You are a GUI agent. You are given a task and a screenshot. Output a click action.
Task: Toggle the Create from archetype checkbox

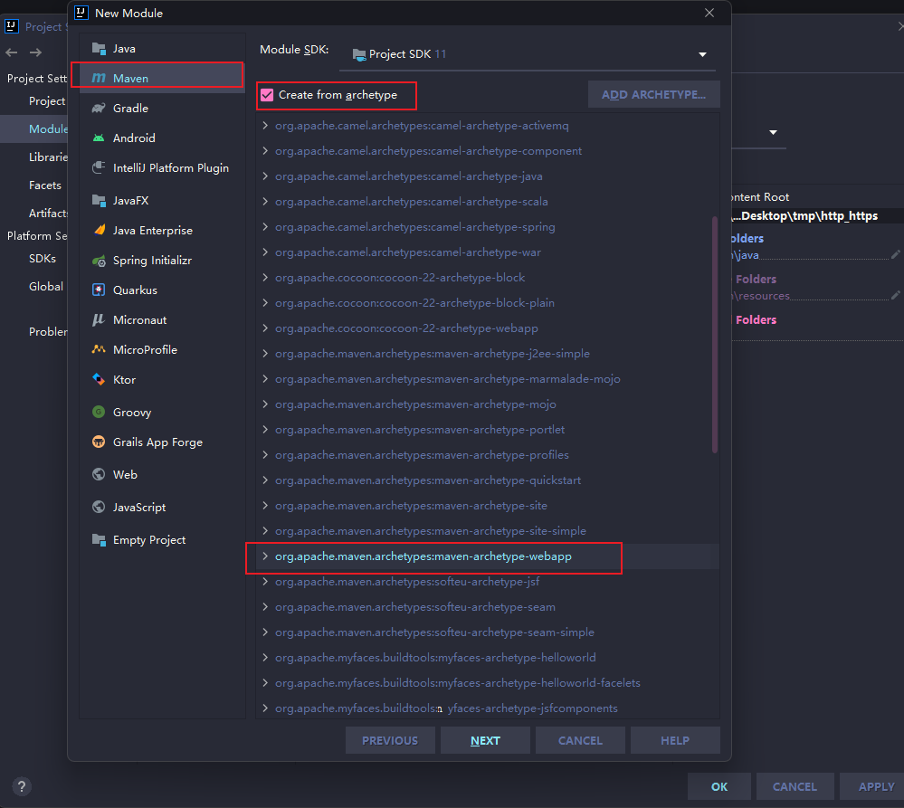point(267,94)
